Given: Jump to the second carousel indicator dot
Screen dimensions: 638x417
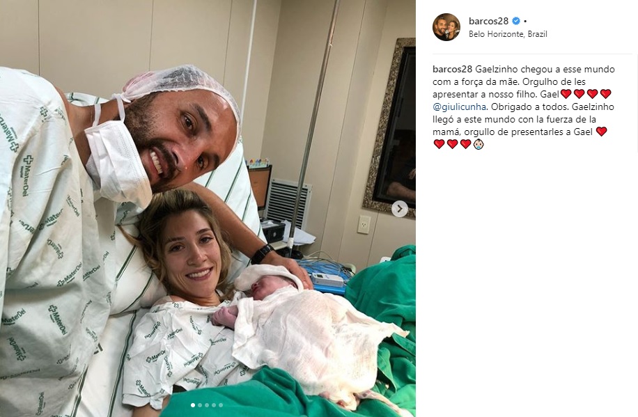Looking at the screenshot, I should point(200,405).
